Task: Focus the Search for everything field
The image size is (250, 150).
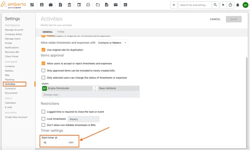Action: (195, 5)
